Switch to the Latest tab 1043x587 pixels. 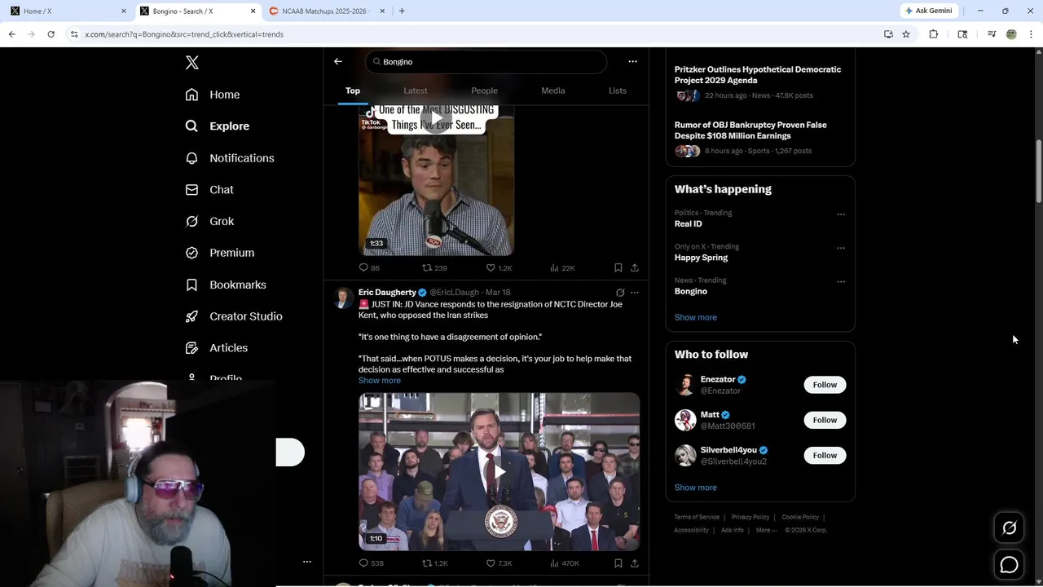[x=416, y=90]
